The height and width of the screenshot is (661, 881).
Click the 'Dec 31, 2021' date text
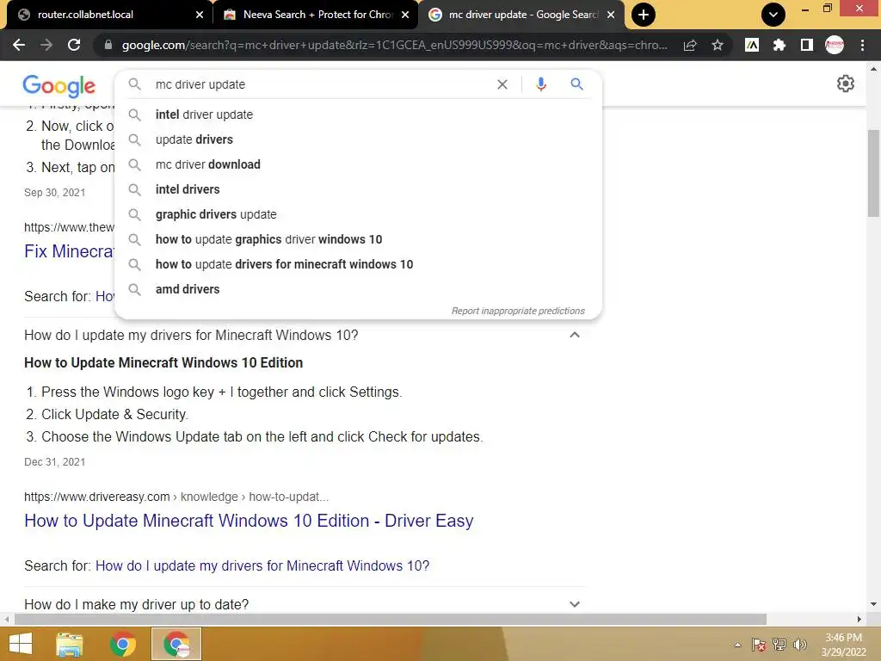click(54, 462)
